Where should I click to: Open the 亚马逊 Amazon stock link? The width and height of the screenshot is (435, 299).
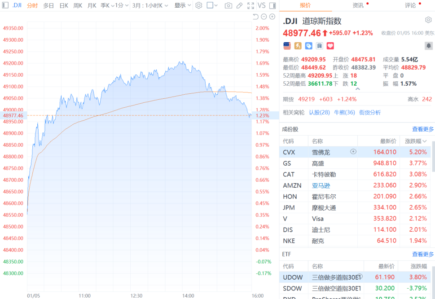(x=321, y=185)
